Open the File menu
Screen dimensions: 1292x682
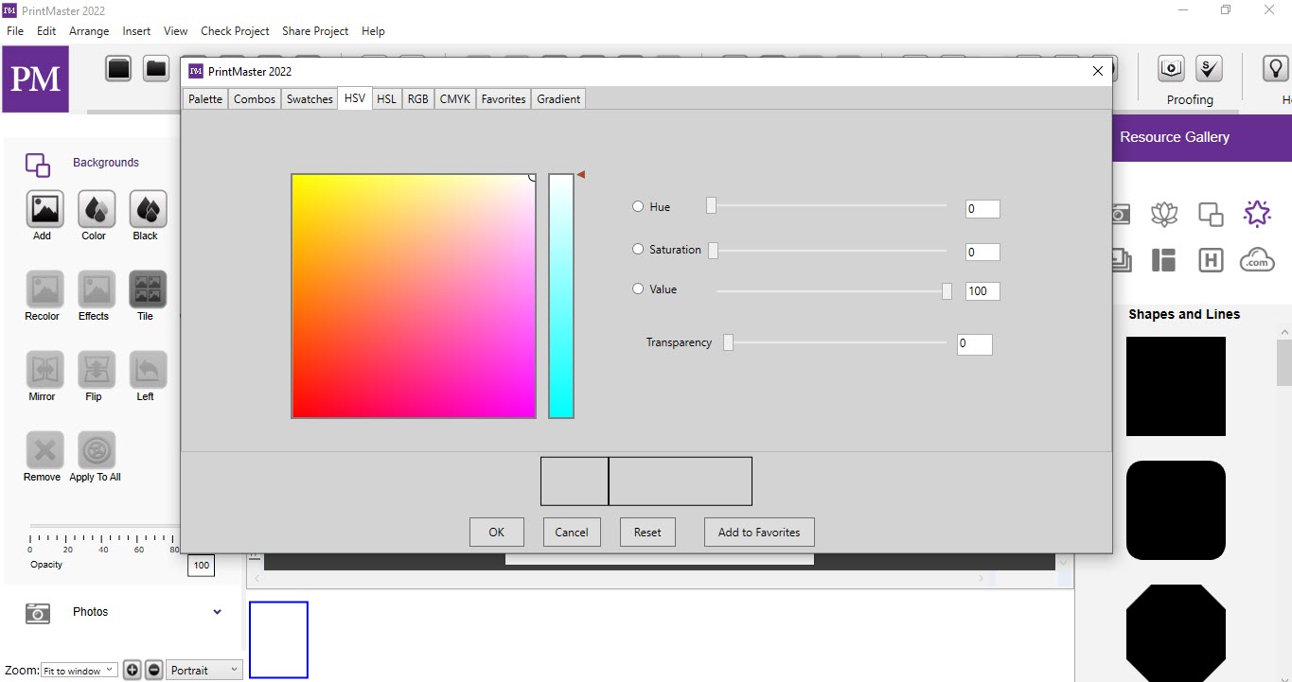coord(15,31)
